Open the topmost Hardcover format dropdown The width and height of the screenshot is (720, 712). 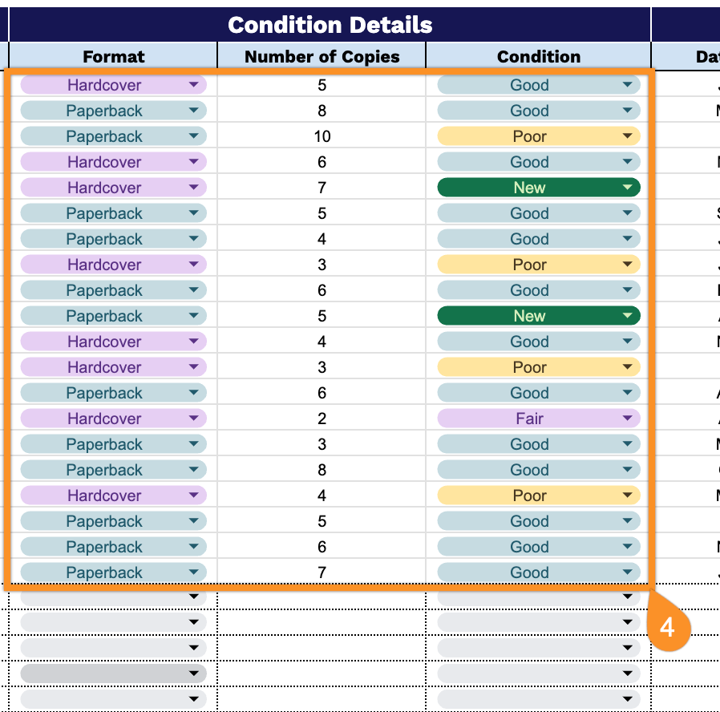(193, 85)
